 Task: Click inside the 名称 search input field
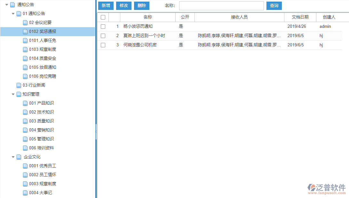(221, 5)
